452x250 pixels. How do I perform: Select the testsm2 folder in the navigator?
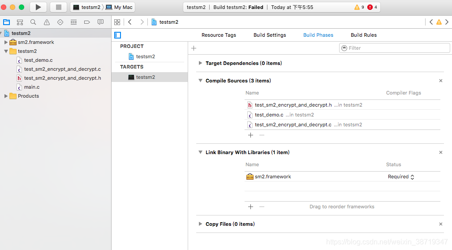(27, 51)
